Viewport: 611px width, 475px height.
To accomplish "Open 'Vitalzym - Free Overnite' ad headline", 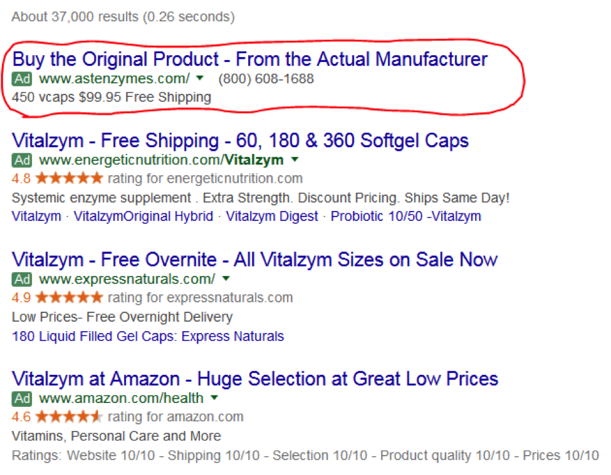I will [254, 259].
